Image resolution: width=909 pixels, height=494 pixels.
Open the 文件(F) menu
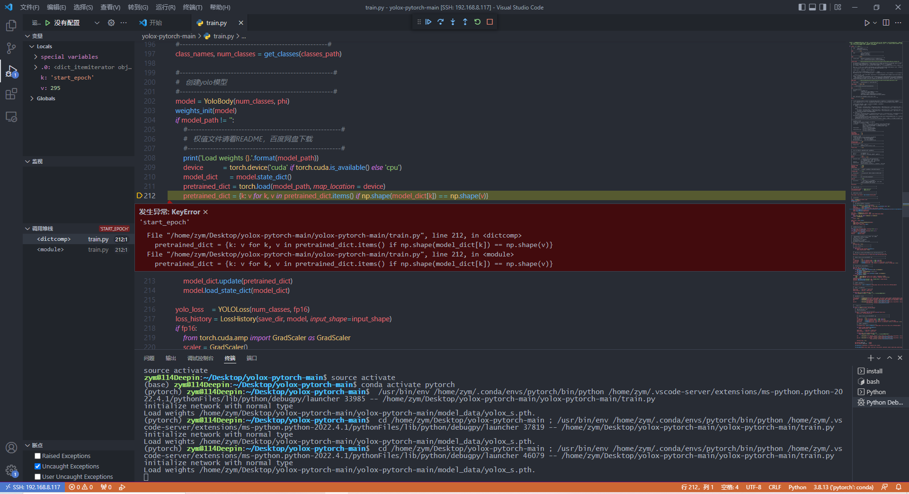tap(30, 7)
